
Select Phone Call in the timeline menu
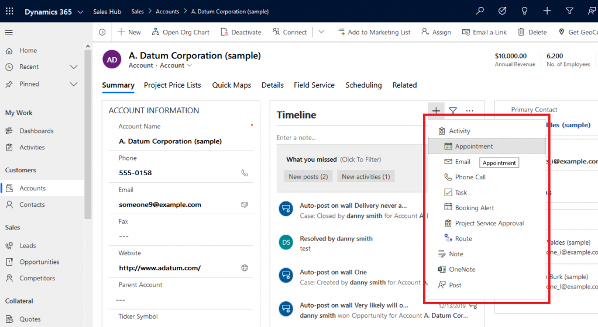coord(487,177)
